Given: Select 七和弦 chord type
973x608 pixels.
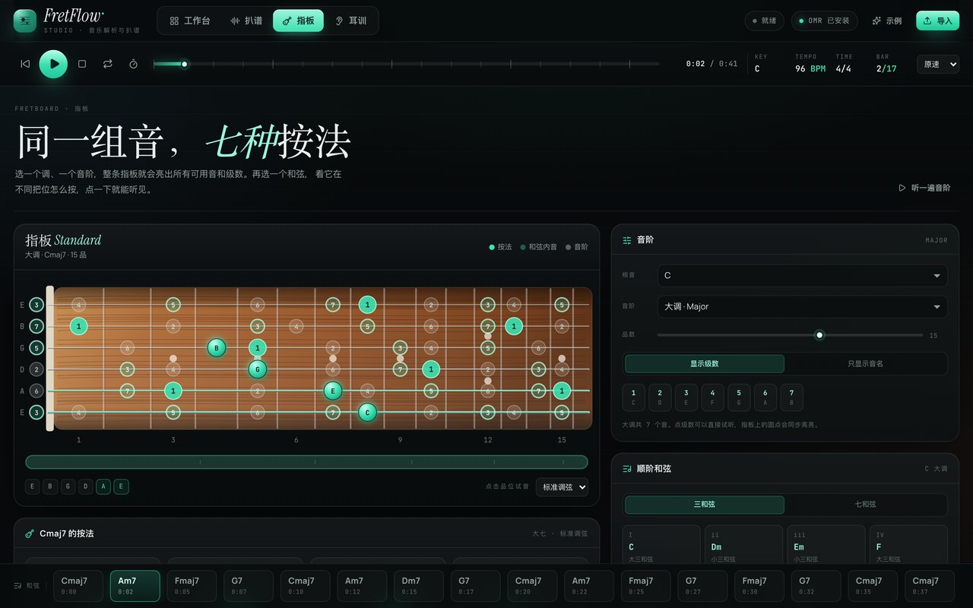Looking at the screenshot, I should [865, 505].
